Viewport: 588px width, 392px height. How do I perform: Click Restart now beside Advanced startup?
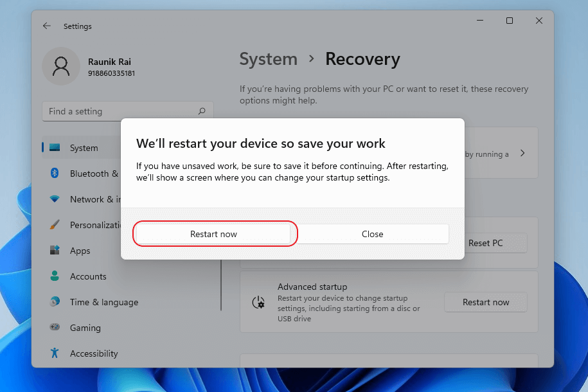486,302
